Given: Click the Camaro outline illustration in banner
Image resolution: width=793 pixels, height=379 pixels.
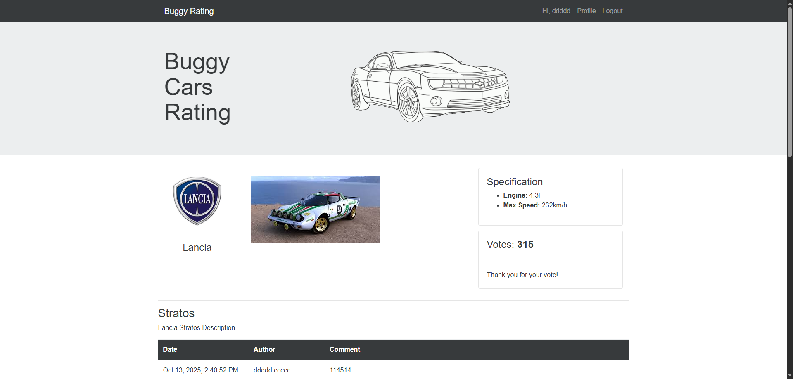Looking at the screenshot, I should point(430,86).
